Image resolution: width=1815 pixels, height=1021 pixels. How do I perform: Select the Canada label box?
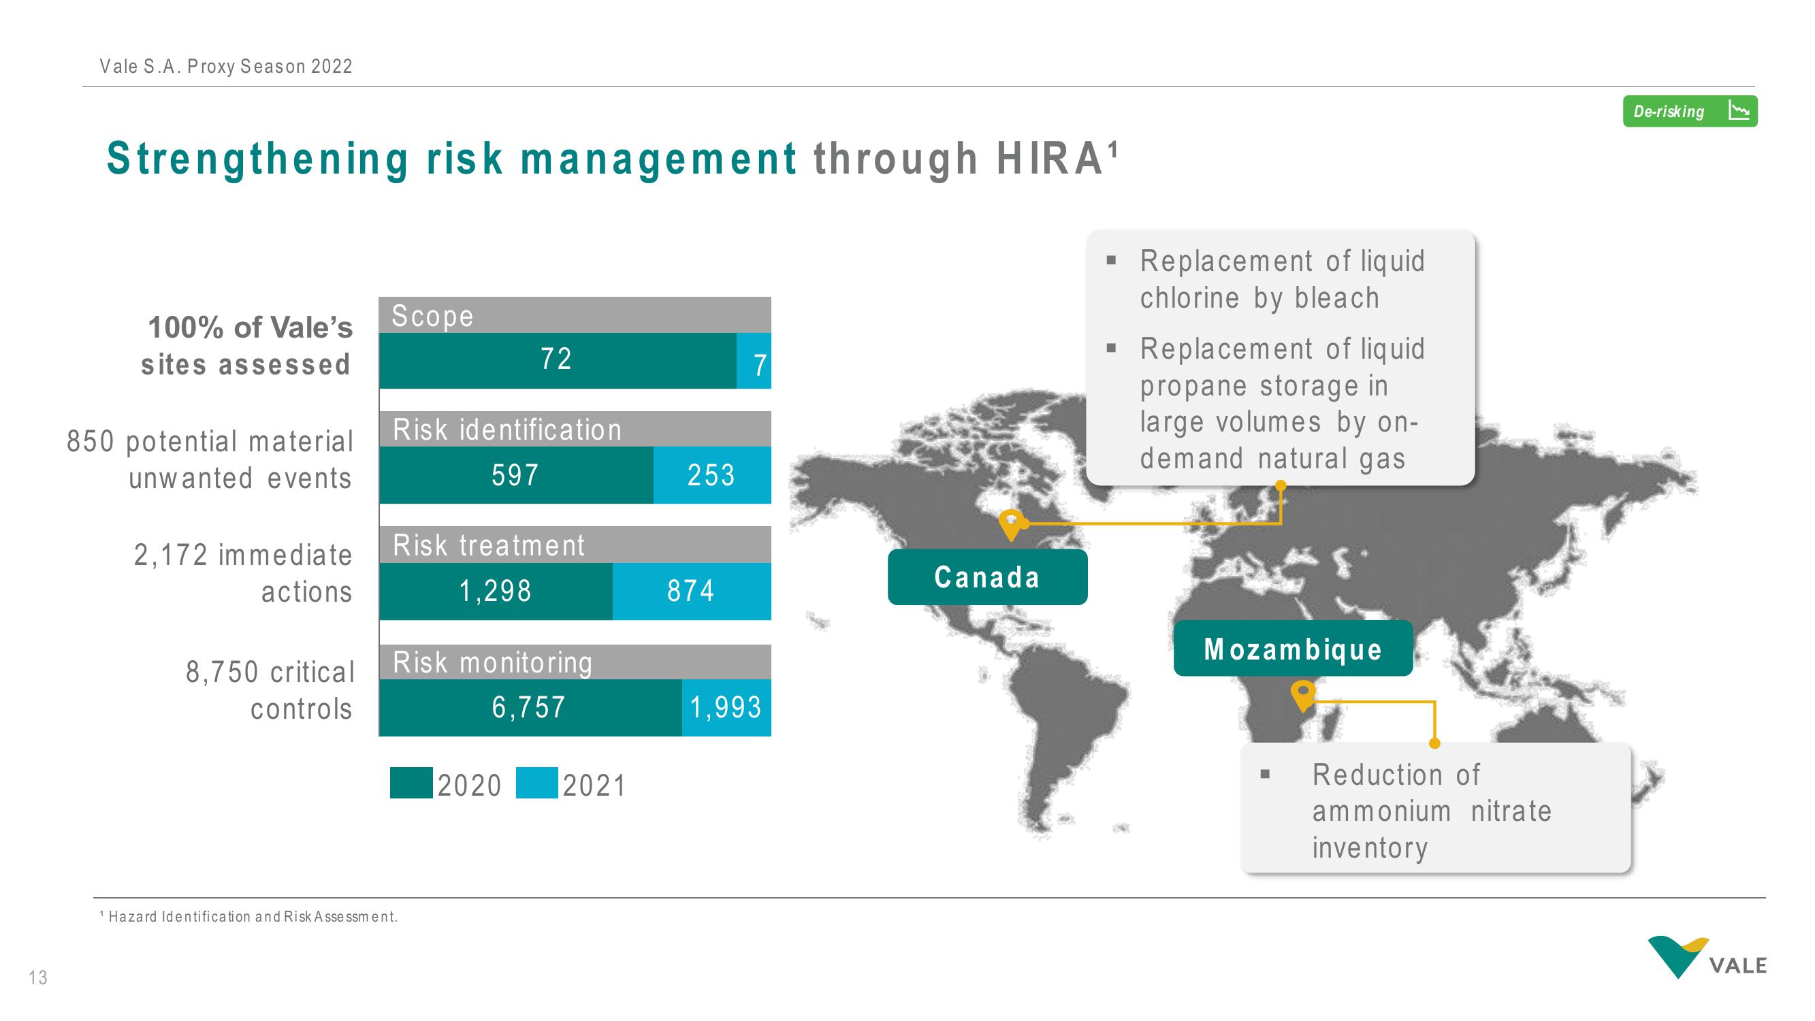(x=987, y=577)
